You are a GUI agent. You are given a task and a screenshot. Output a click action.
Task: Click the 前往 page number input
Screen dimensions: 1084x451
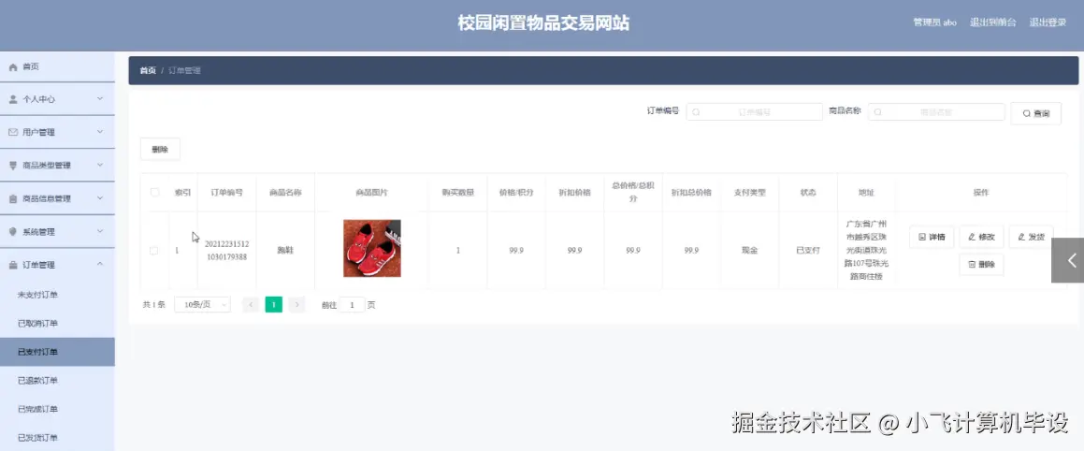(x=352, y=305)
